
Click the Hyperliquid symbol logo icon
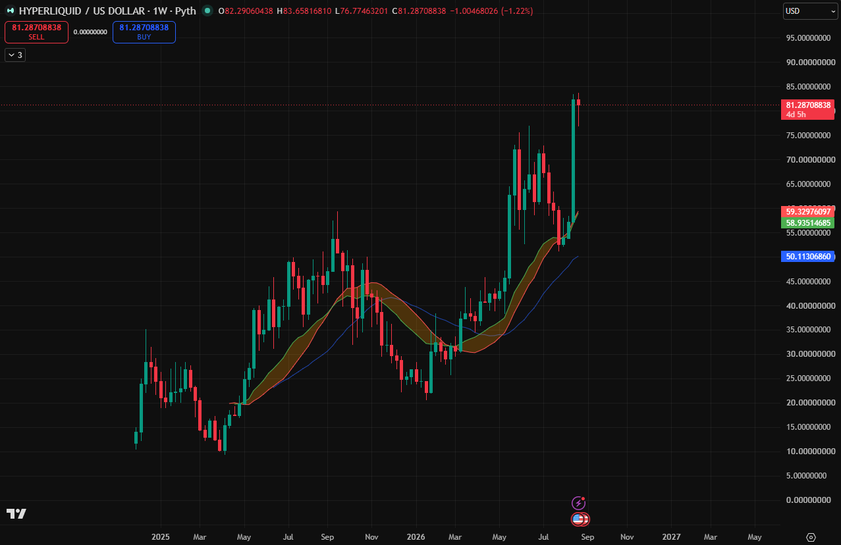click(x=11, y=11)
